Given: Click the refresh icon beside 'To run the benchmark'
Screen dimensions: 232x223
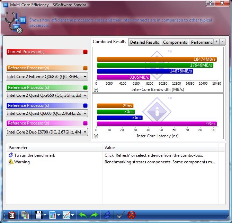Looking at the screenshot, I should pyautogui.click(x=11, y=155).
